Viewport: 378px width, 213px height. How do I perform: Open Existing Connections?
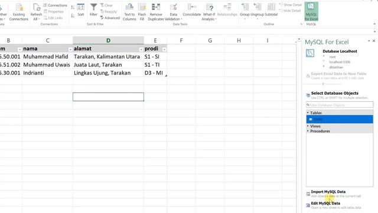click(19, 12)
